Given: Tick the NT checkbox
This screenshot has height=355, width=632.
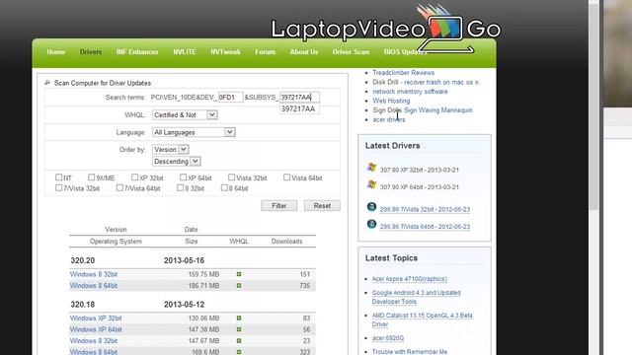Looking at the screenshot, I should click(59, 177).
